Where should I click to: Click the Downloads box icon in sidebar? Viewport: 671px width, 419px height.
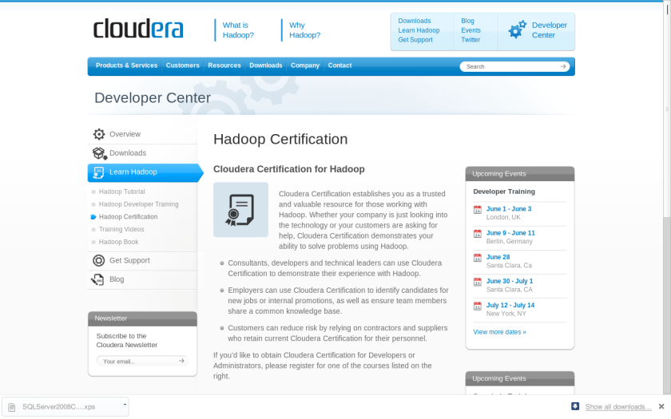click(x=99, y=153)
